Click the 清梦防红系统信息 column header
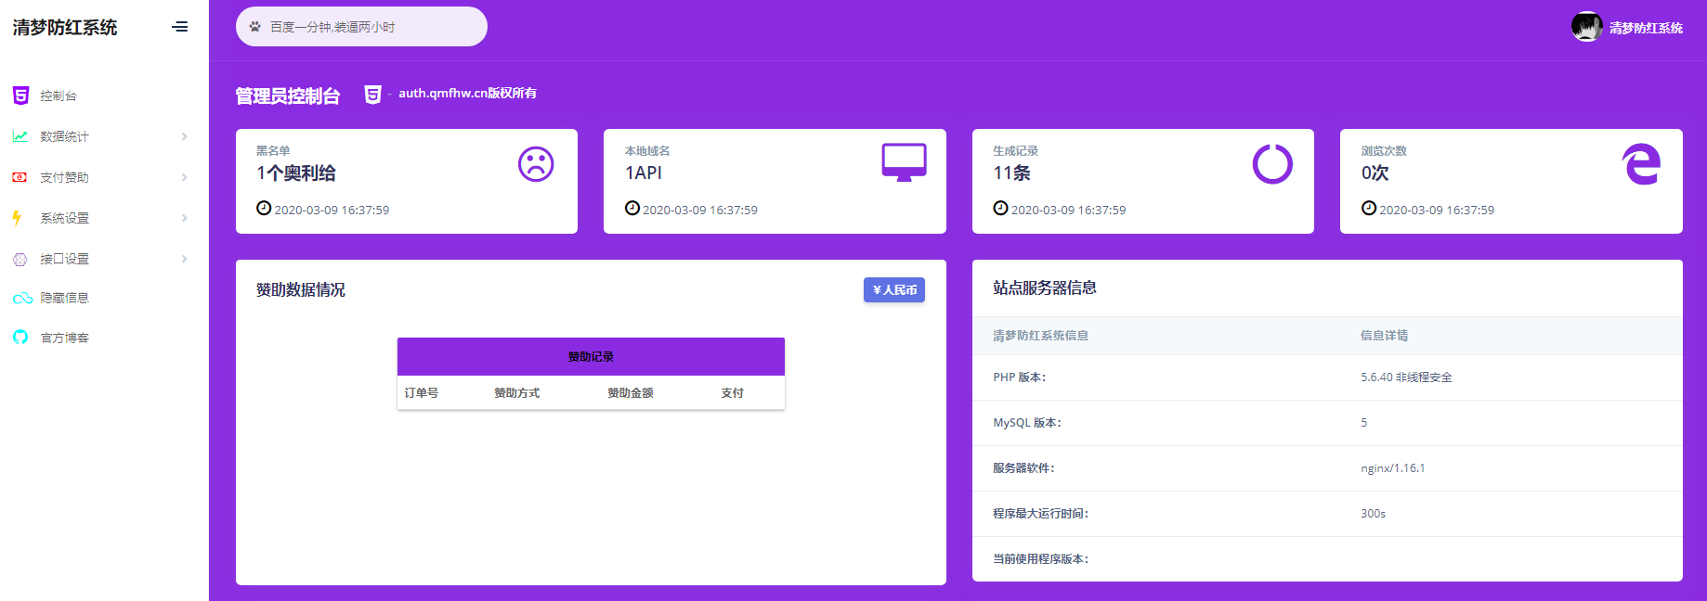 1040,336
